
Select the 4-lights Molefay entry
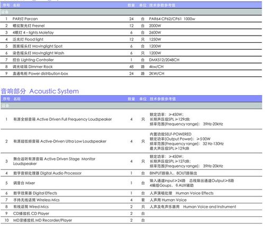click(131, 32)
